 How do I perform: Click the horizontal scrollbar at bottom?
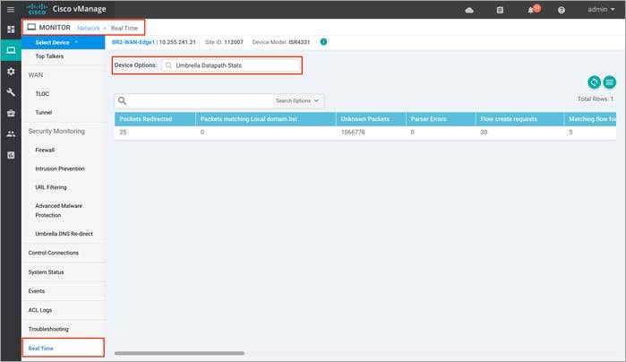click(x=179, y=353)
